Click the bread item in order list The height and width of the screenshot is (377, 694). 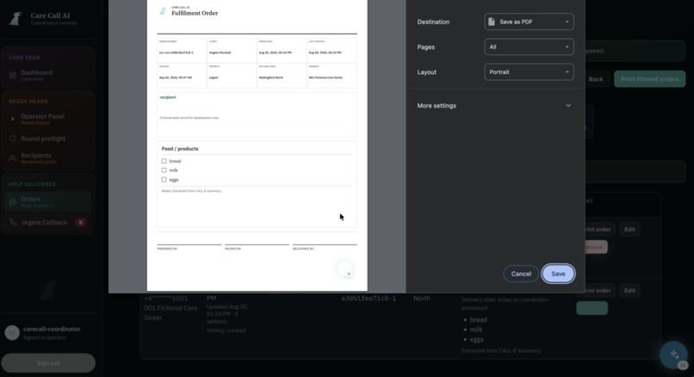[x=478, y=320]
